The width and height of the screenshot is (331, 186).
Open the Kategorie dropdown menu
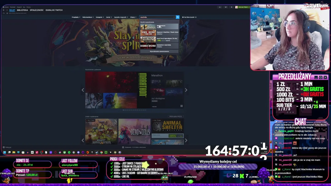point(100,17)
